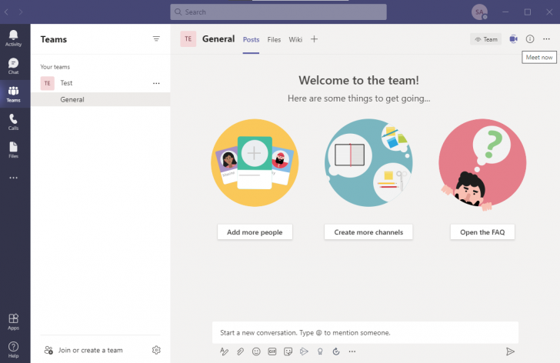The width and height of the screenshot is (560, 363).
Task: Open the Help menu
Action: click(x=13, y=350)
